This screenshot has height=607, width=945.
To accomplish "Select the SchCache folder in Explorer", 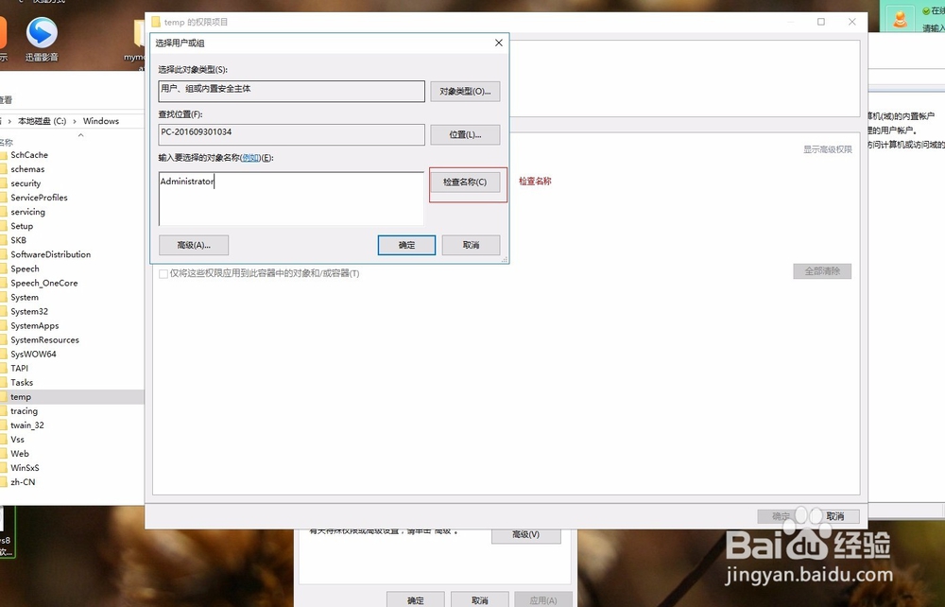I will click(x=29, y=155).
